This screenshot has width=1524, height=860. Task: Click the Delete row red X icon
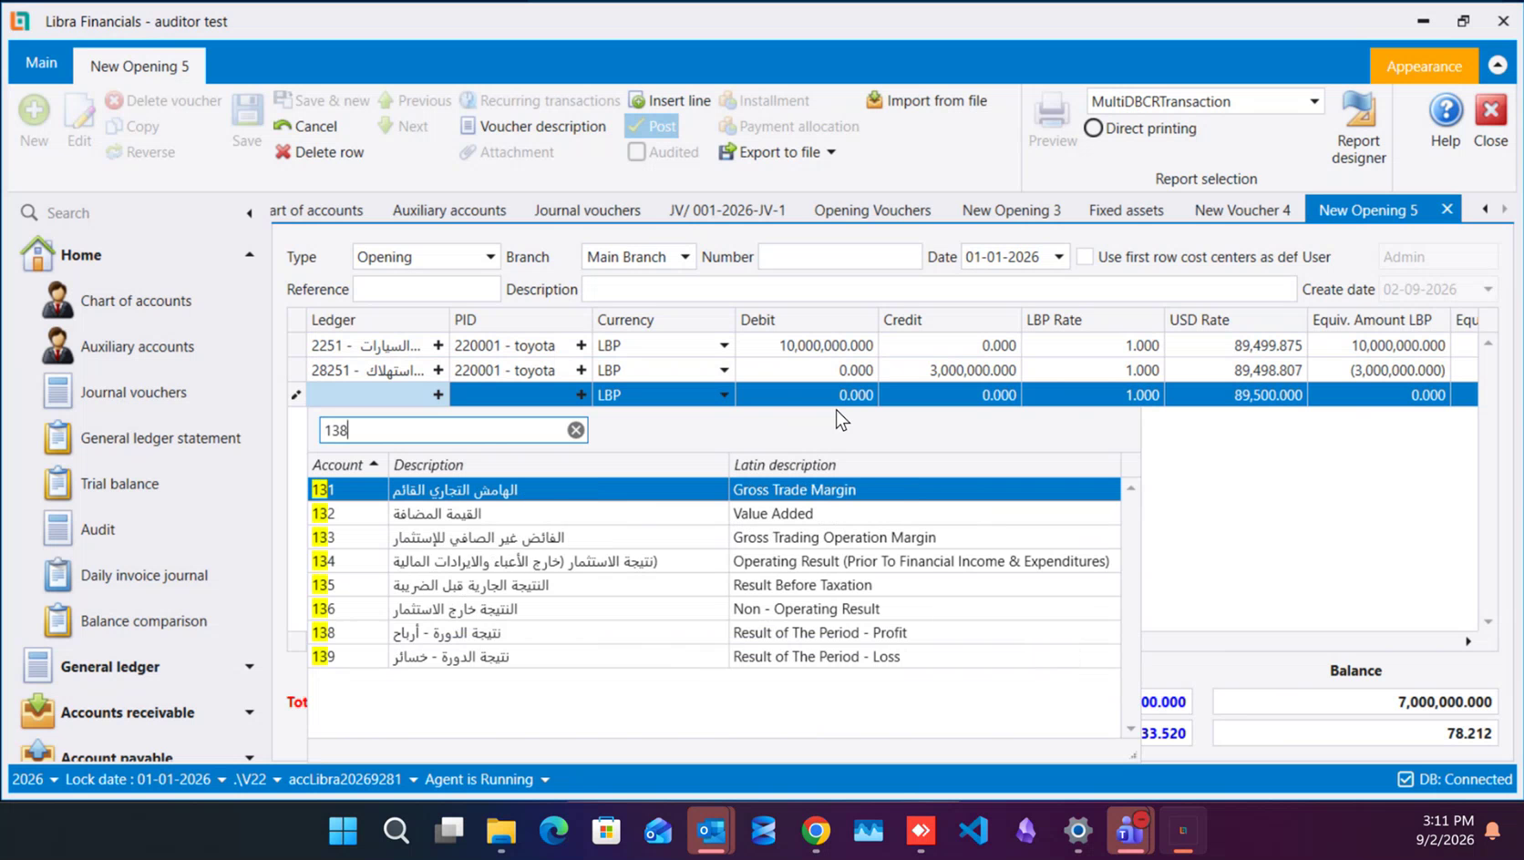coord(283,151)
